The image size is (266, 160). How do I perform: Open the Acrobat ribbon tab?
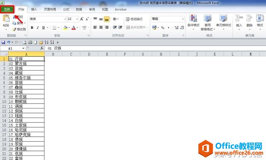coord(121,9)
